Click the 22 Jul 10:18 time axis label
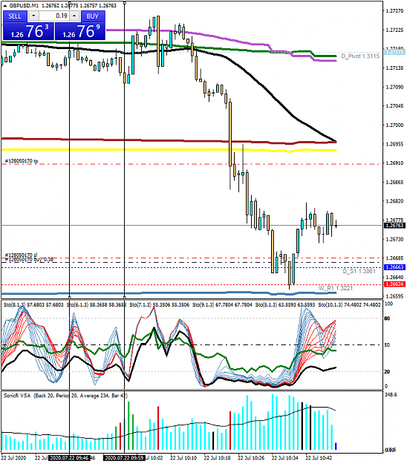This screenshot has width=407, height=464. coord(218,458)
